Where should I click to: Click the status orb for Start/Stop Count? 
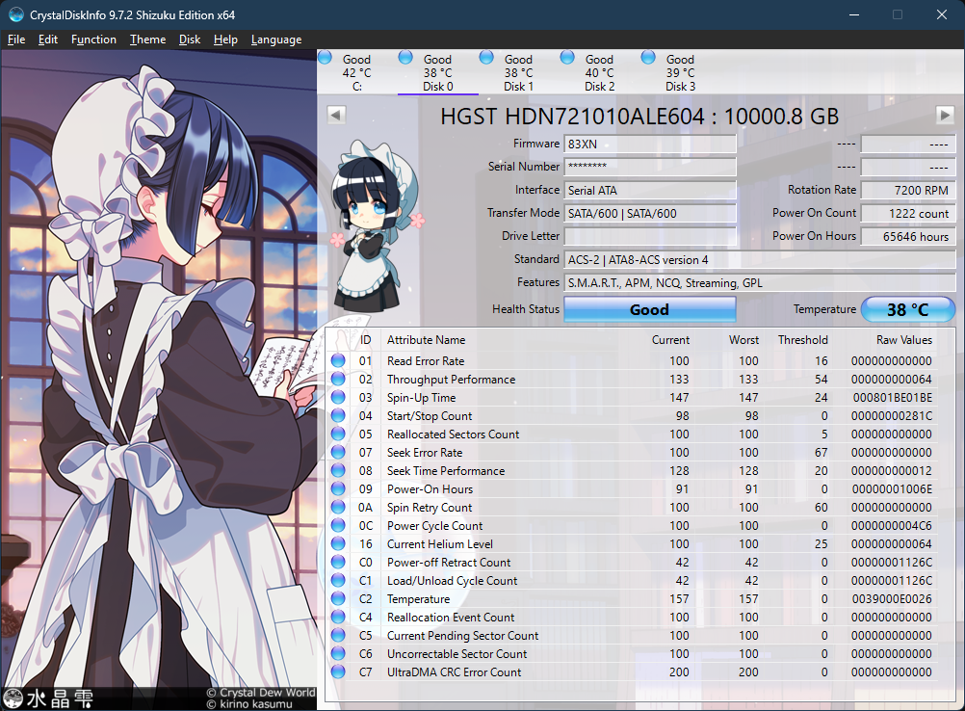pyautogui.click(x=338, y=415)
